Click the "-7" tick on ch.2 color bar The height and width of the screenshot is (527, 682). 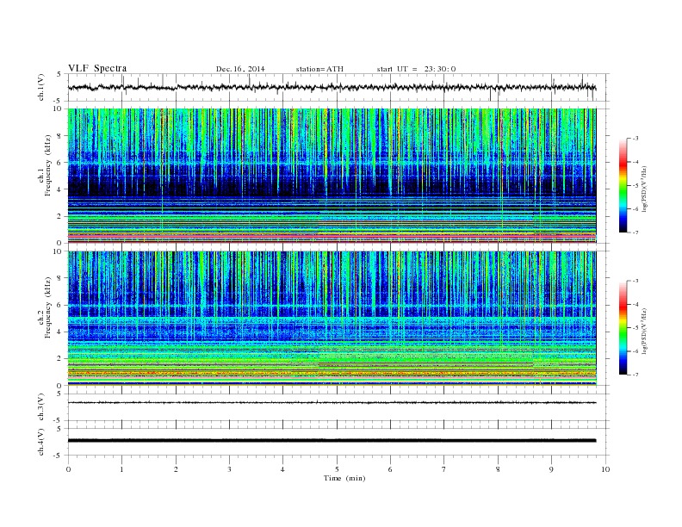635,375
